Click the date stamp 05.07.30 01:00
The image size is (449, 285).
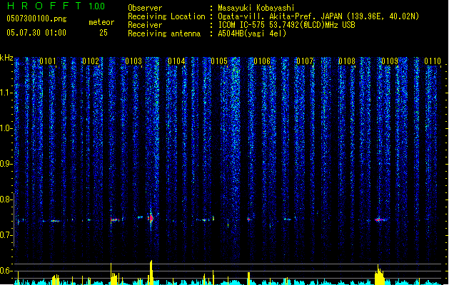pos(36,33)
